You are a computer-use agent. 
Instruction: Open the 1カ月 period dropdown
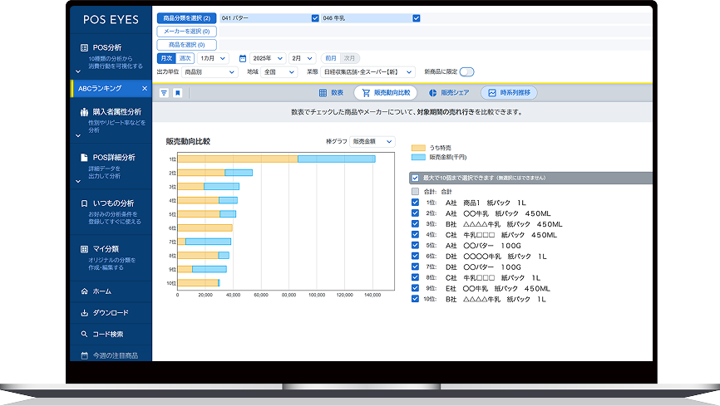click(213, 59)
